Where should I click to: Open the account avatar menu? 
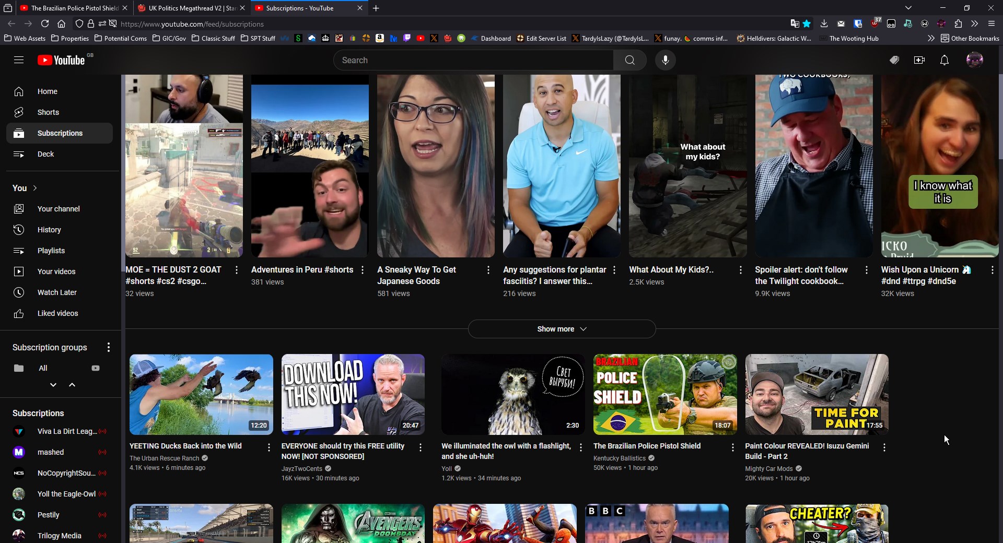tap(974, 60)
